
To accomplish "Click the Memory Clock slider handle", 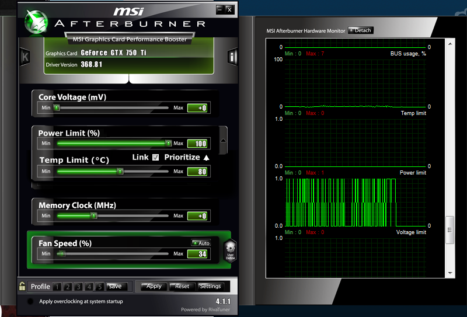I will pos(93,215).
